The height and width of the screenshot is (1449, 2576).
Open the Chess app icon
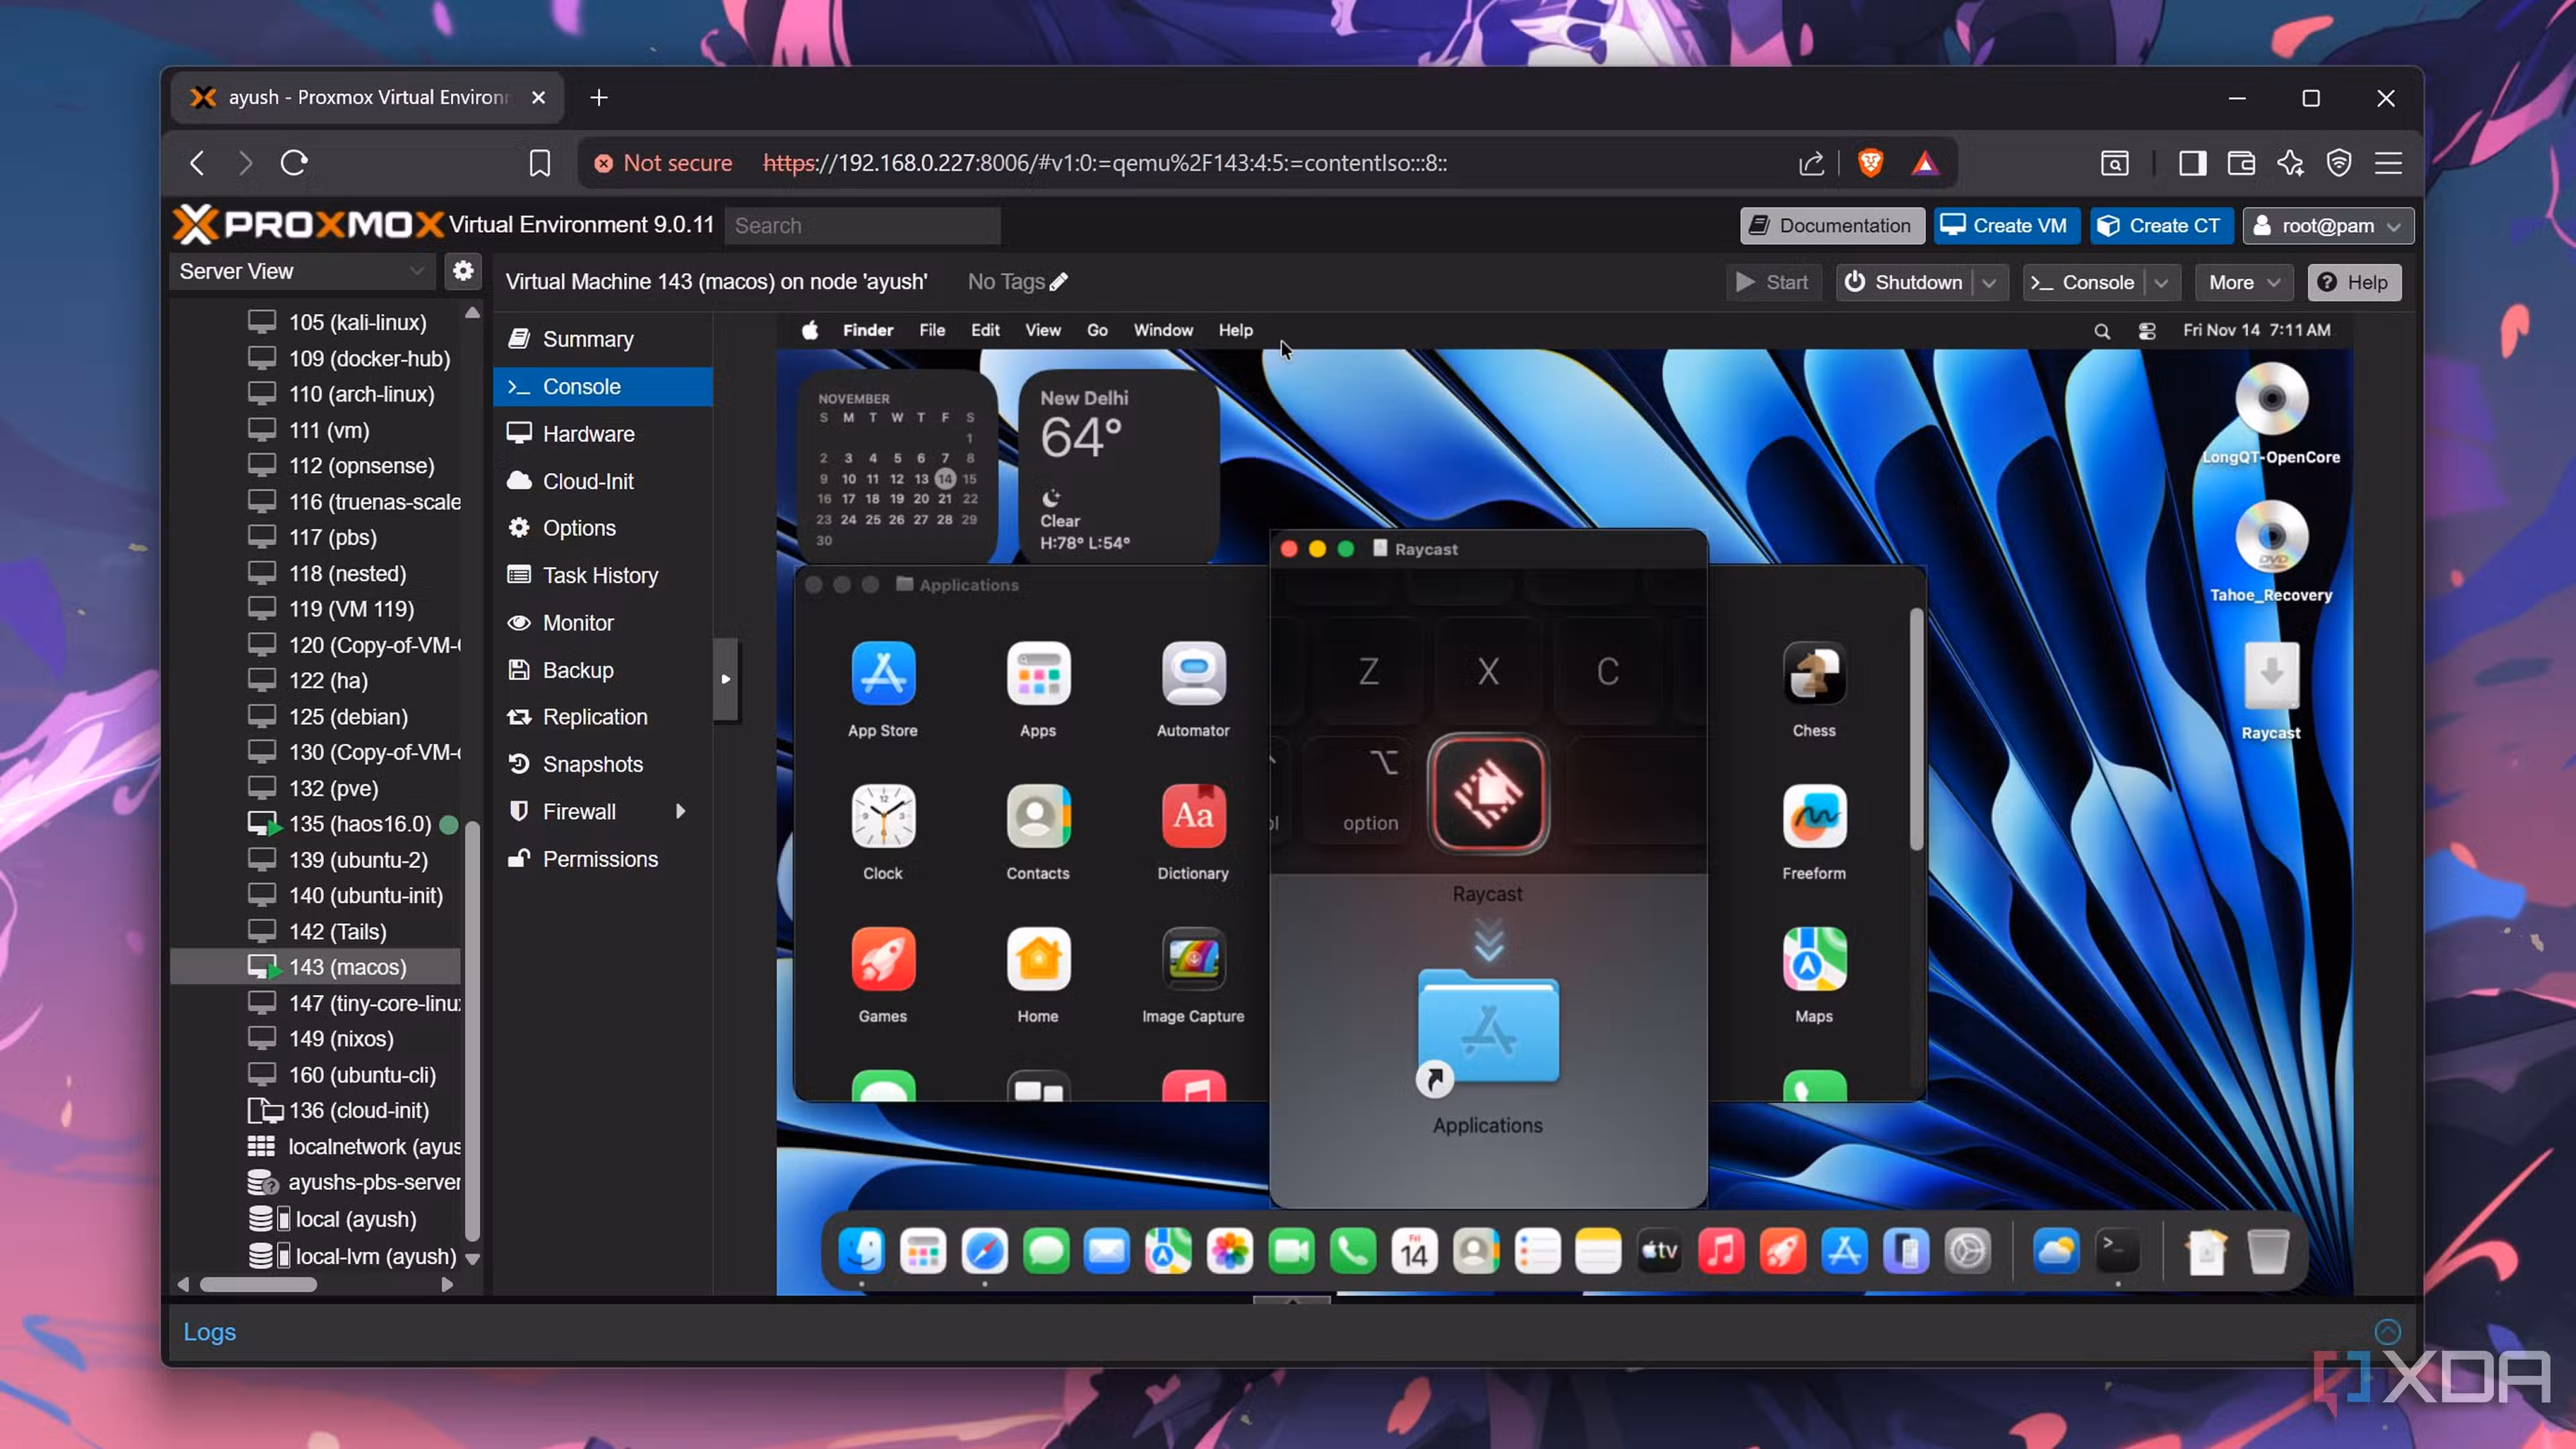tap(1814, 674)
